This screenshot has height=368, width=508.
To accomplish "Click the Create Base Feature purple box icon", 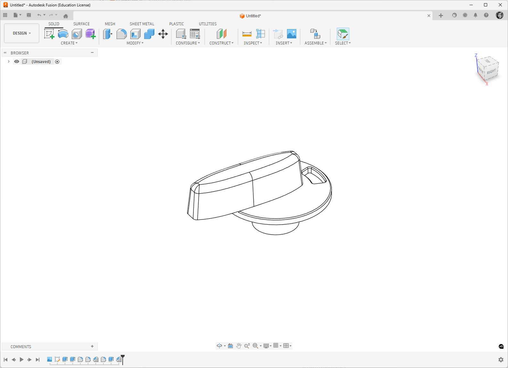I will pos(91,34).
